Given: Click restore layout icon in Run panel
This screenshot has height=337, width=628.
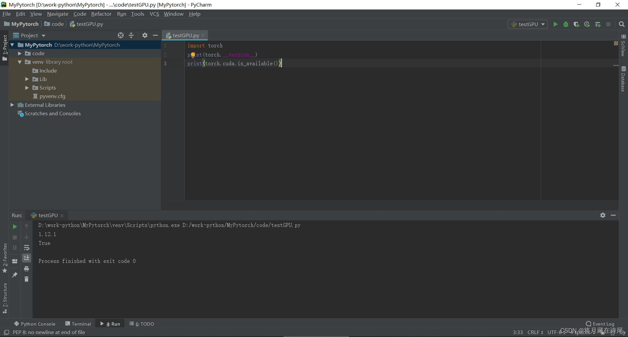Looking at the screenshot, I should [15, 261].
